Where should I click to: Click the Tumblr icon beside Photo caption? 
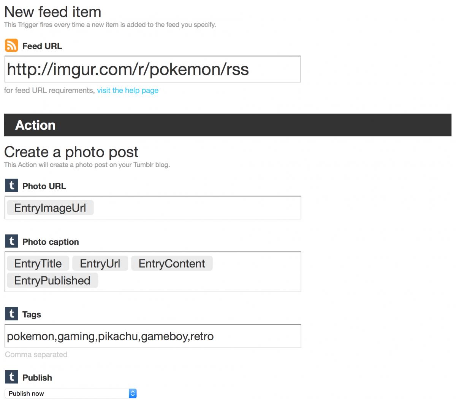click(11, 241)
